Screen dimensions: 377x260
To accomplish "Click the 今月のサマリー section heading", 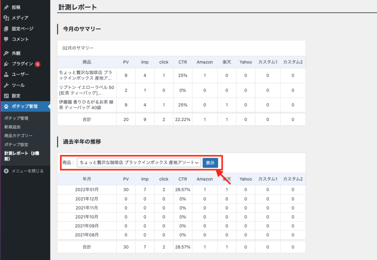I will [82, 29].
